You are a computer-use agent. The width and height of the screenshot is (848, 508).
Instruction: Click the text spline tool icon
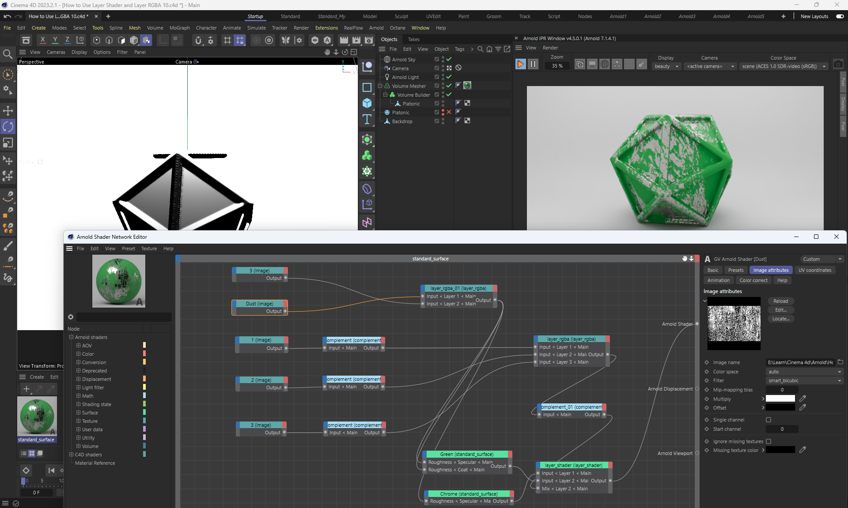coord(367,119)
